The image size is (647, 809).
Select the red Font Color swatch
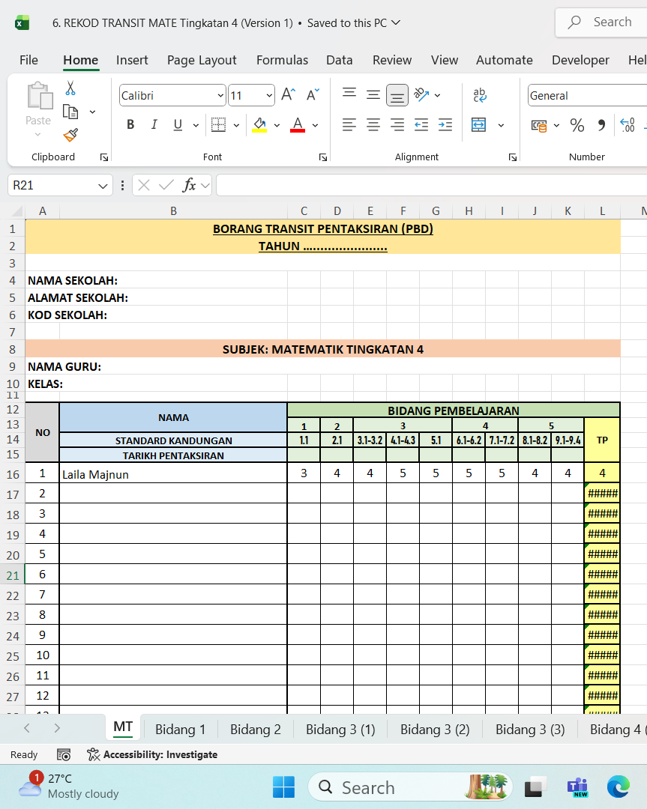coord(298,125)
